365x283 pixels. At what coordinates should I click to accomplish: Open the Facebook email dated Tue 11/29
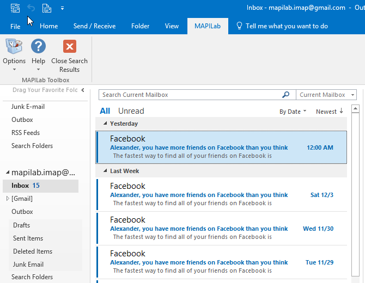click(x=221, y=262)
